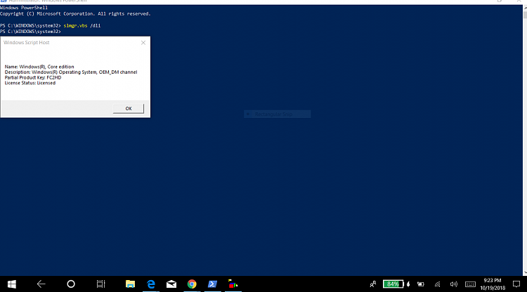Open File Explorer from the taskbar
The width and height of the screenshot is (527, 292).
tap(130, 284)
